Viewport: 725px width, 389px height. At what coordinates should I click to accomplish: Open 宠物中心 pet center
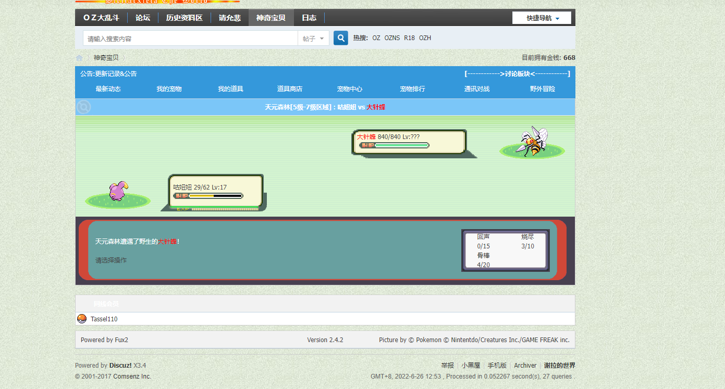(350, 89)
